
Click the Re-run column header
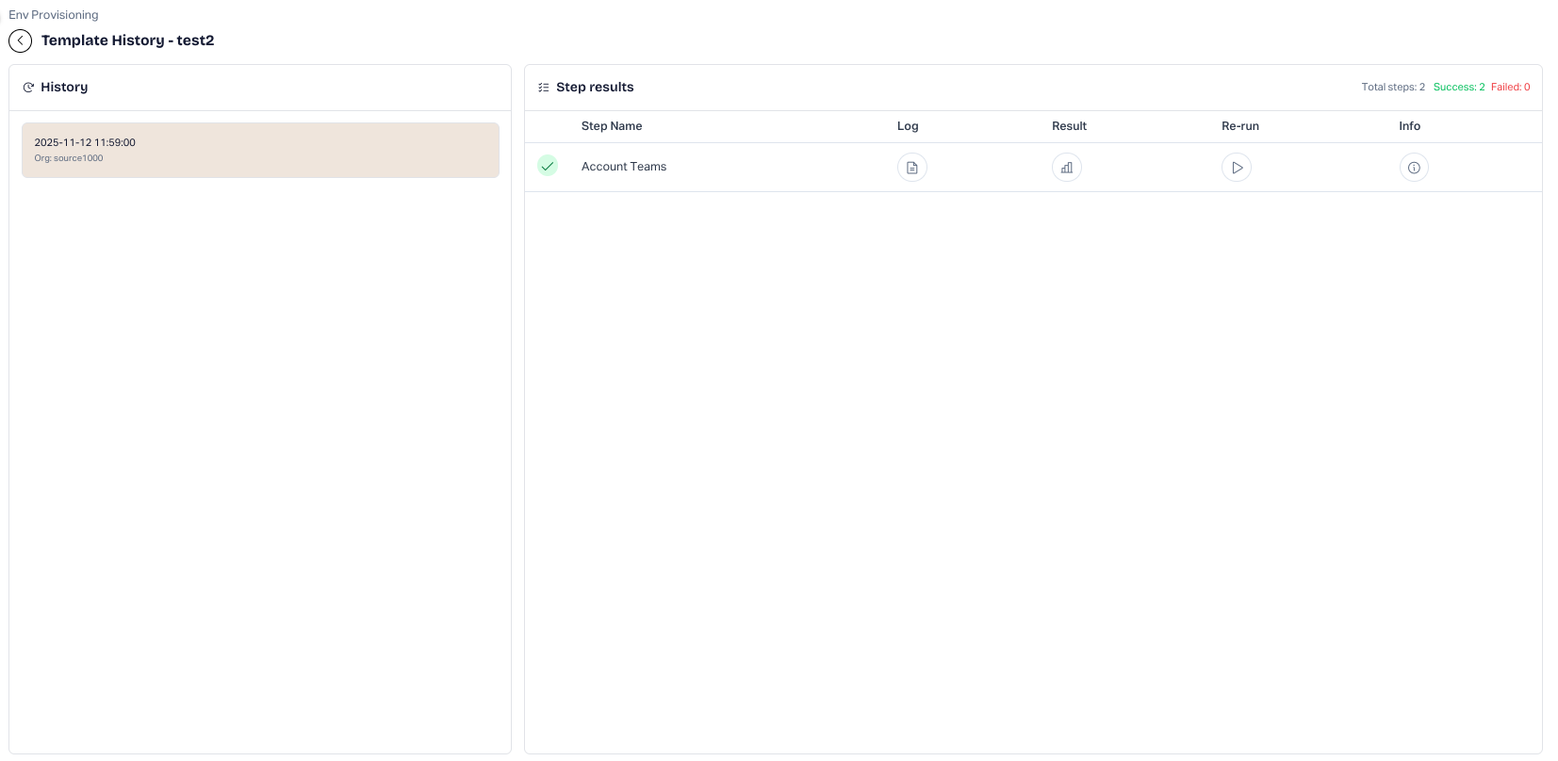[1239, 126]
